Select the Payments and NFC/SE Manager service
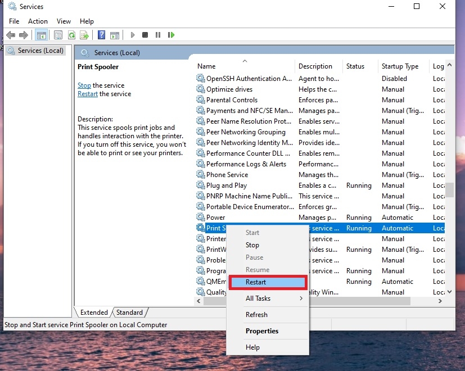 coord(250,111)
